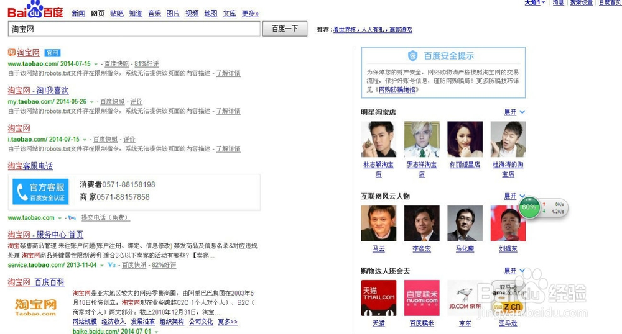
Task: Click the 提交电话(免费) link
Action: pos(105,218)
